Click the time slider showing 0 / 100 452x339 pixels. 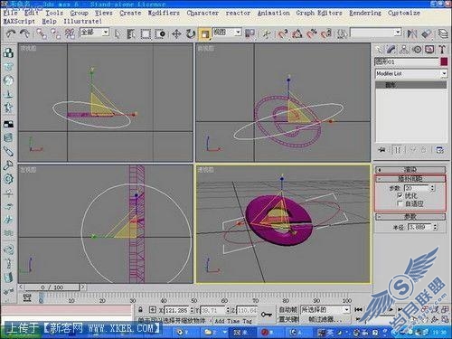(x=52, y=287)
